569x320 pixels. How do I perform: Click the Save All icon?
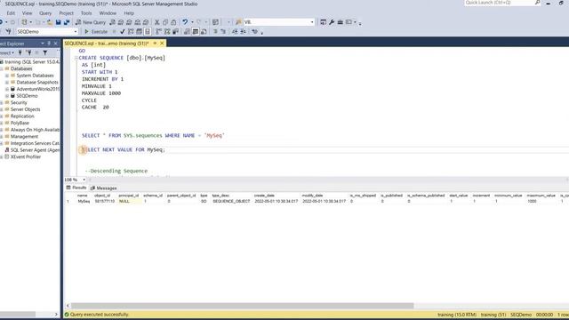(x=67, y=22)
